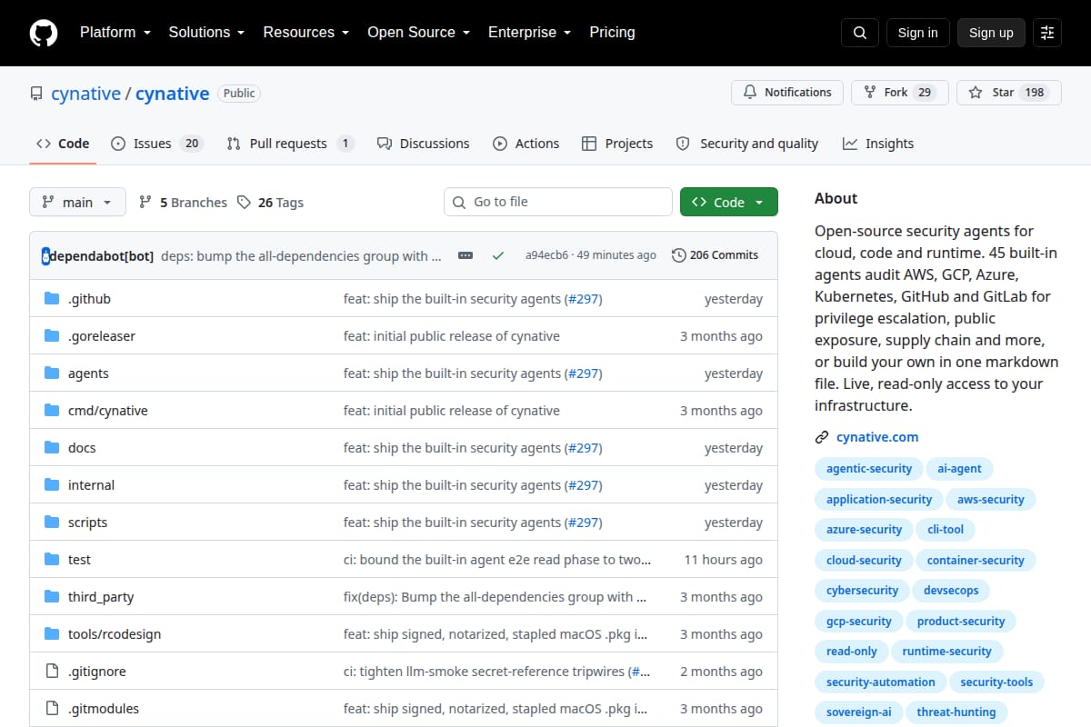
Task: Click the scripts folder icon
Action: click(52, 523)
